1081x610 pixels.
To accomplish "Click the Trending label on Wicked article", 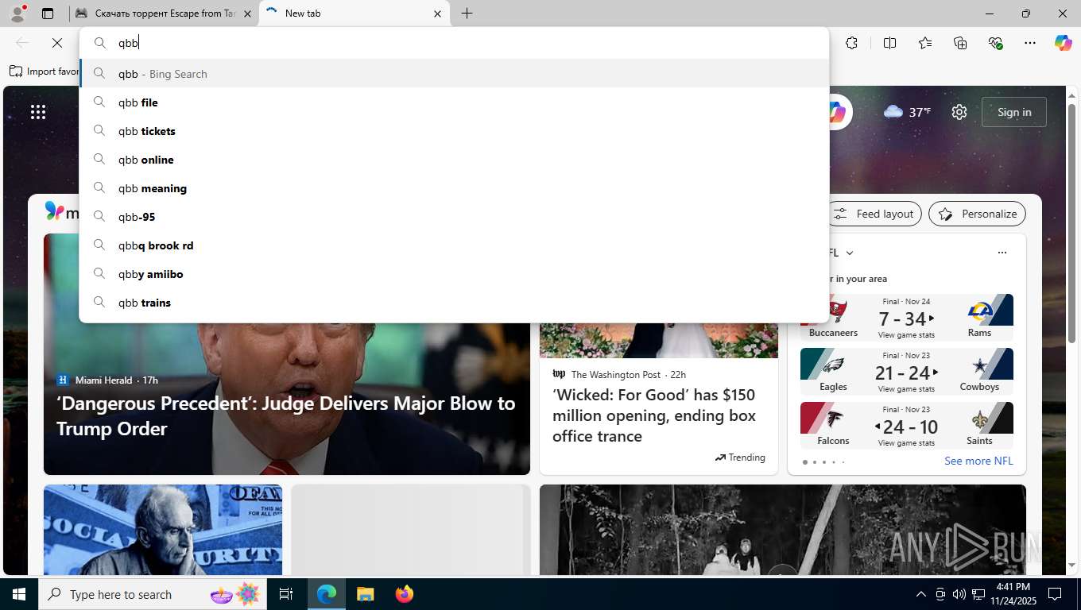I will point(740,457).
